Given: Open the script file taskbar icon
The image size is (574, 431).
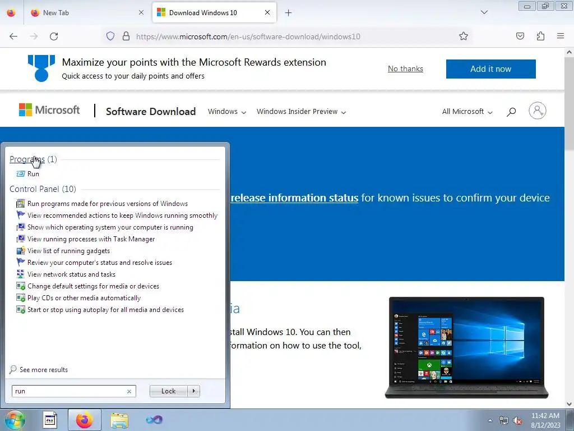Looking at the screenshot, I should (49, 420).
